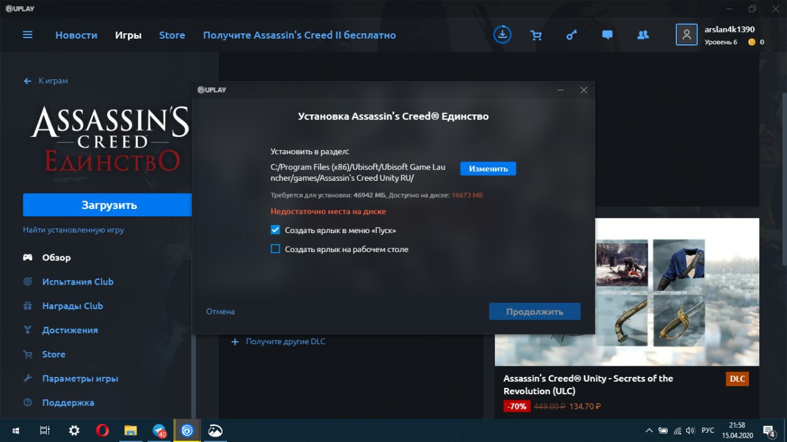Select Обзор in the sidebar

click(57, 258)
